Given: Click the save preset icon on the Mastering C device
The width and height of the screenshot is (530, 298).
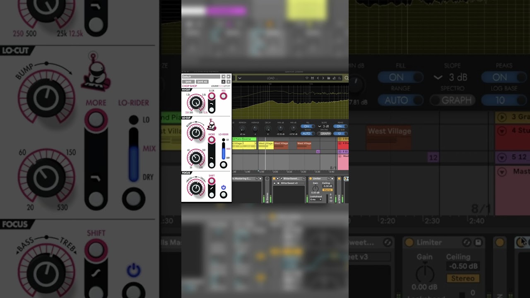Looking at the screenshot, I should point(260,178).
